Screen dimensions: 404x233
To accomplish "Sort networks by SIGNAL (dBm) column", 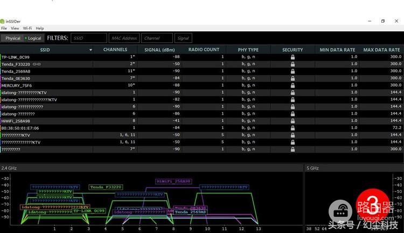I will click(159, 50).
